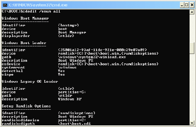
Task: Click the Windows Boot Manager heading
Action: coord(25,18)
